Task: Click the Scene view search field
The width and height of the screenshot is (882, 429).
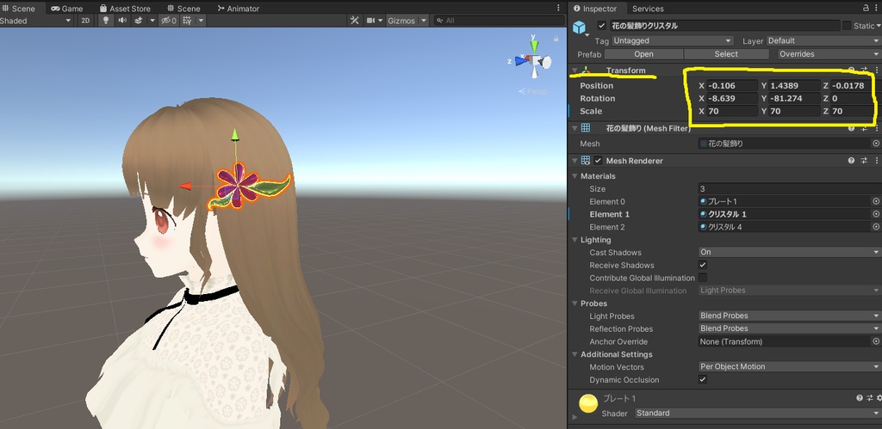Action: click(499, 21)
